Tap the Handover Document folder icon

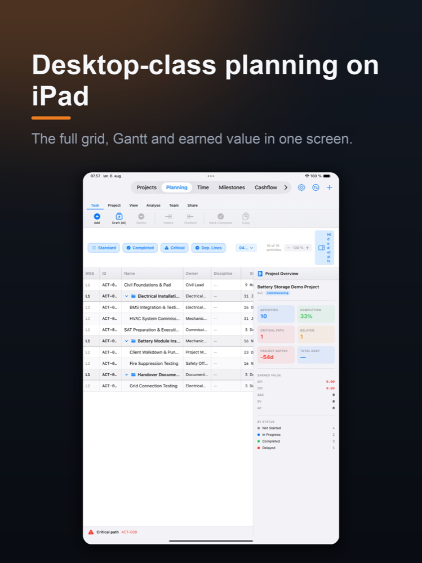(134, 375)
